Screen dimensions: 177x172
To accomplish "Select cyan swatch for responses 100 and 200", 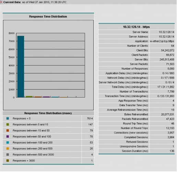I will (8, 143).
